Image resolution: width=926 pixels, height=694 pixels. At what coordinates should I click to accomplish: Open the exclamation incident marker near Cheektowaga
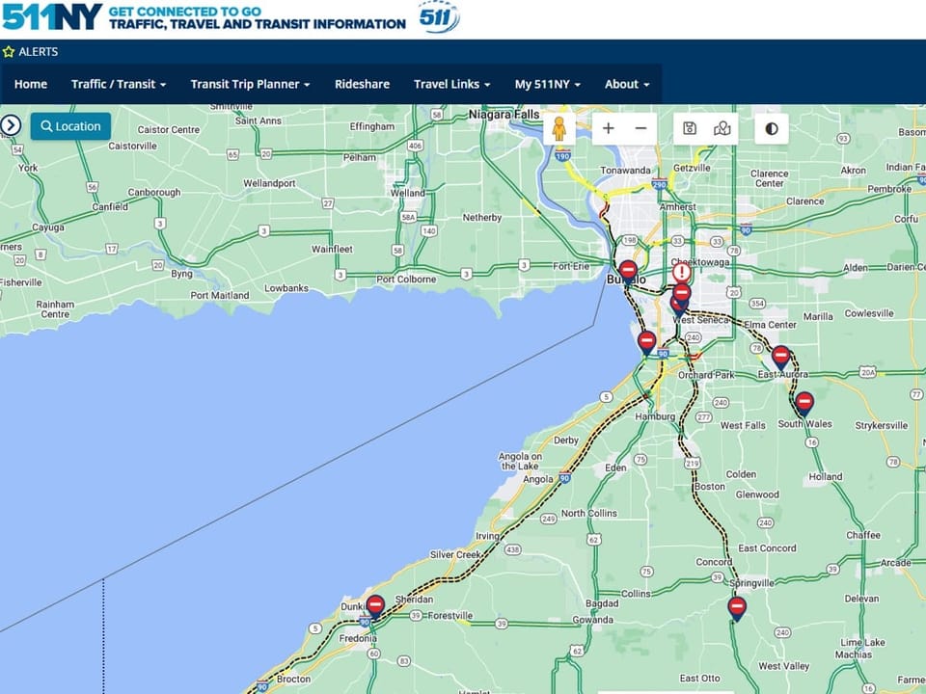click(x=682, y=273)
